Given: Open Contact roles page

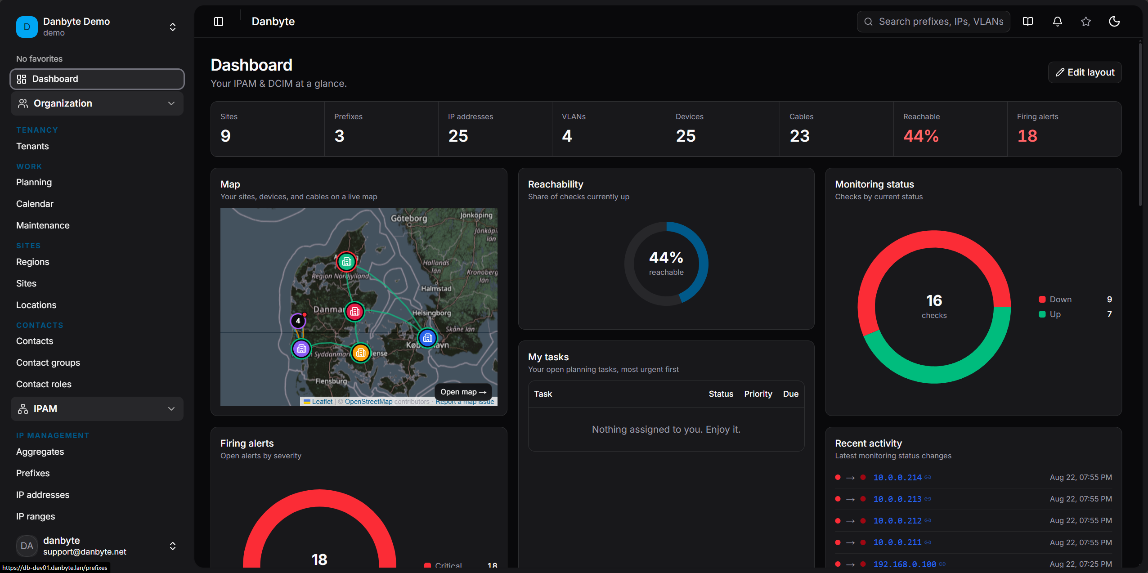Looking at the screenshot, I should 44,384.
